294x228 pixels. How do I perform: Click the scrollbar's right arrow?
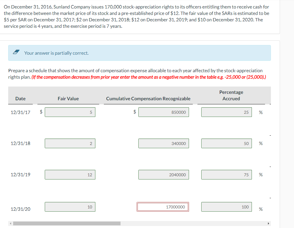tap(268, 223)
